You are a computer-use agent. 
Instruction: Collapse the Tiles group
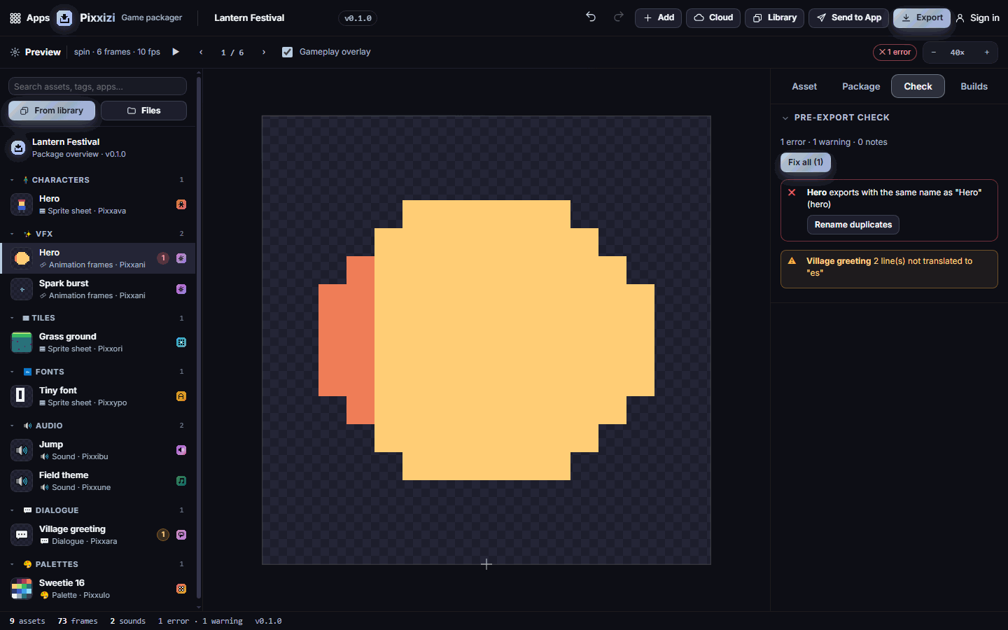pos(12,318)
